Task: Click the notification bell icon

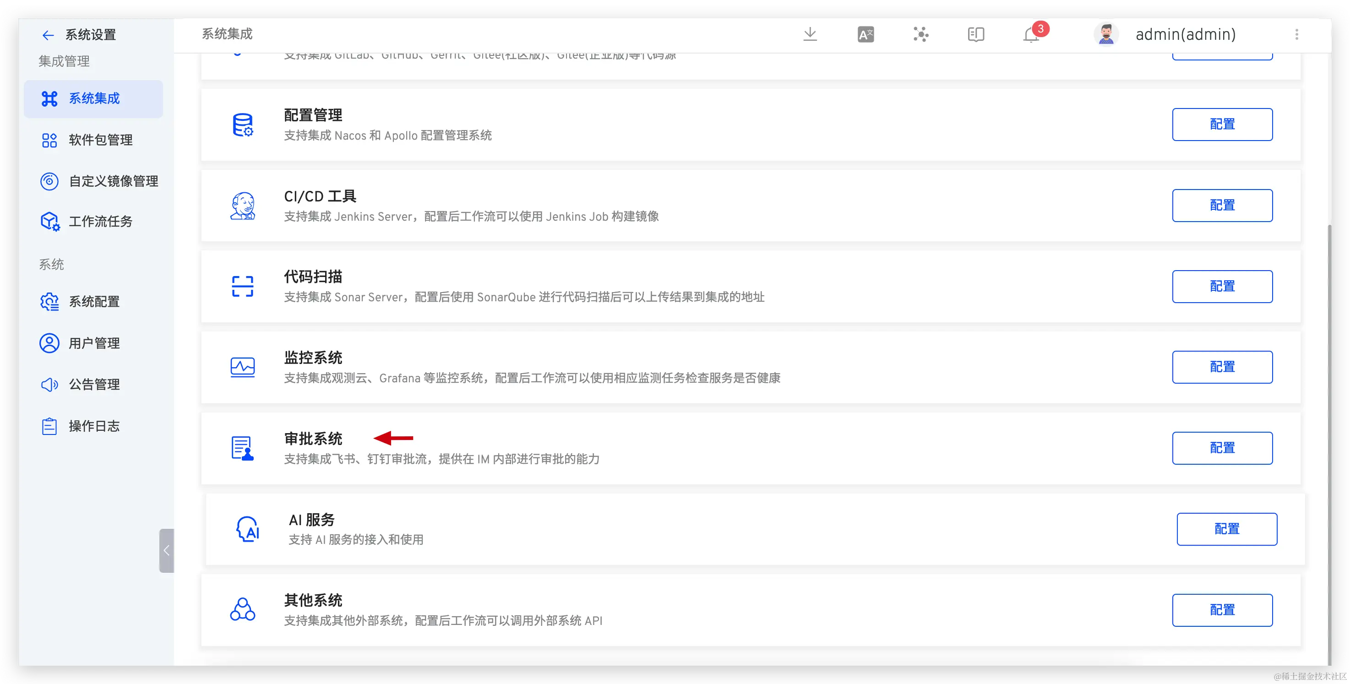Action: tap(1031, 35)
